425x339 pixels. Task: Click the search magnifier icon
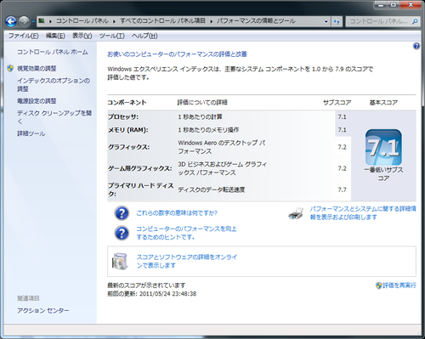(415, 21)
